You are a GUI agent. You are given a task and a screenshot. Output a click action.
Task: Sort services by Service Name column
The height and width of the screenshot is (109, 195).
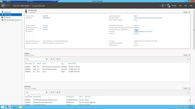tap(70, 97)
